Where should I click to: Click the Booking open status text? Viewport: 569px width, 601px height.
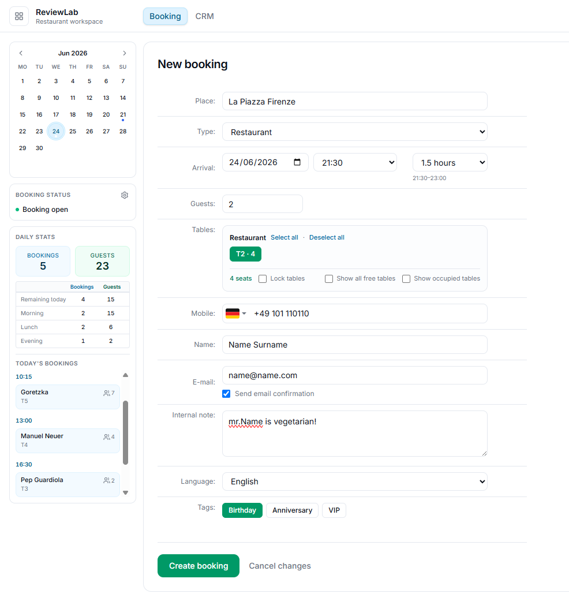(45, 210)
